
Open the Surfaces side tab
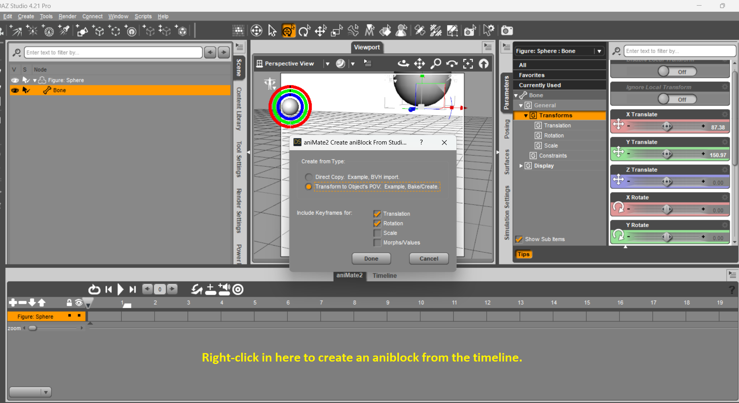tap(507, 162)
